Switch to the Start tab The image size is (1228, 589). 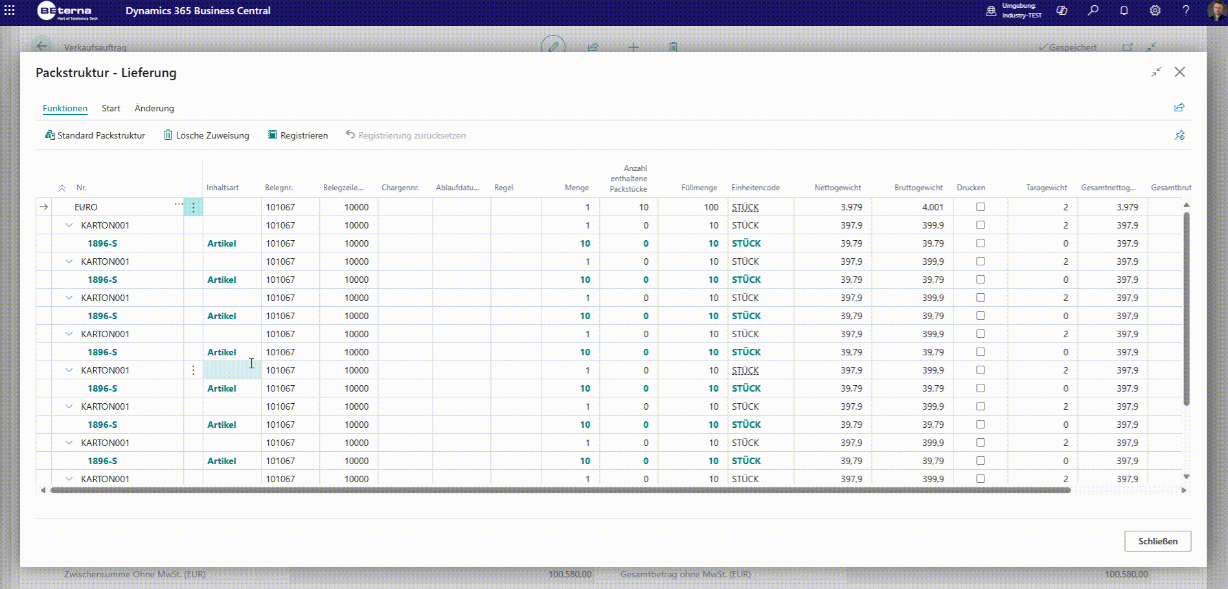[111, 108]
